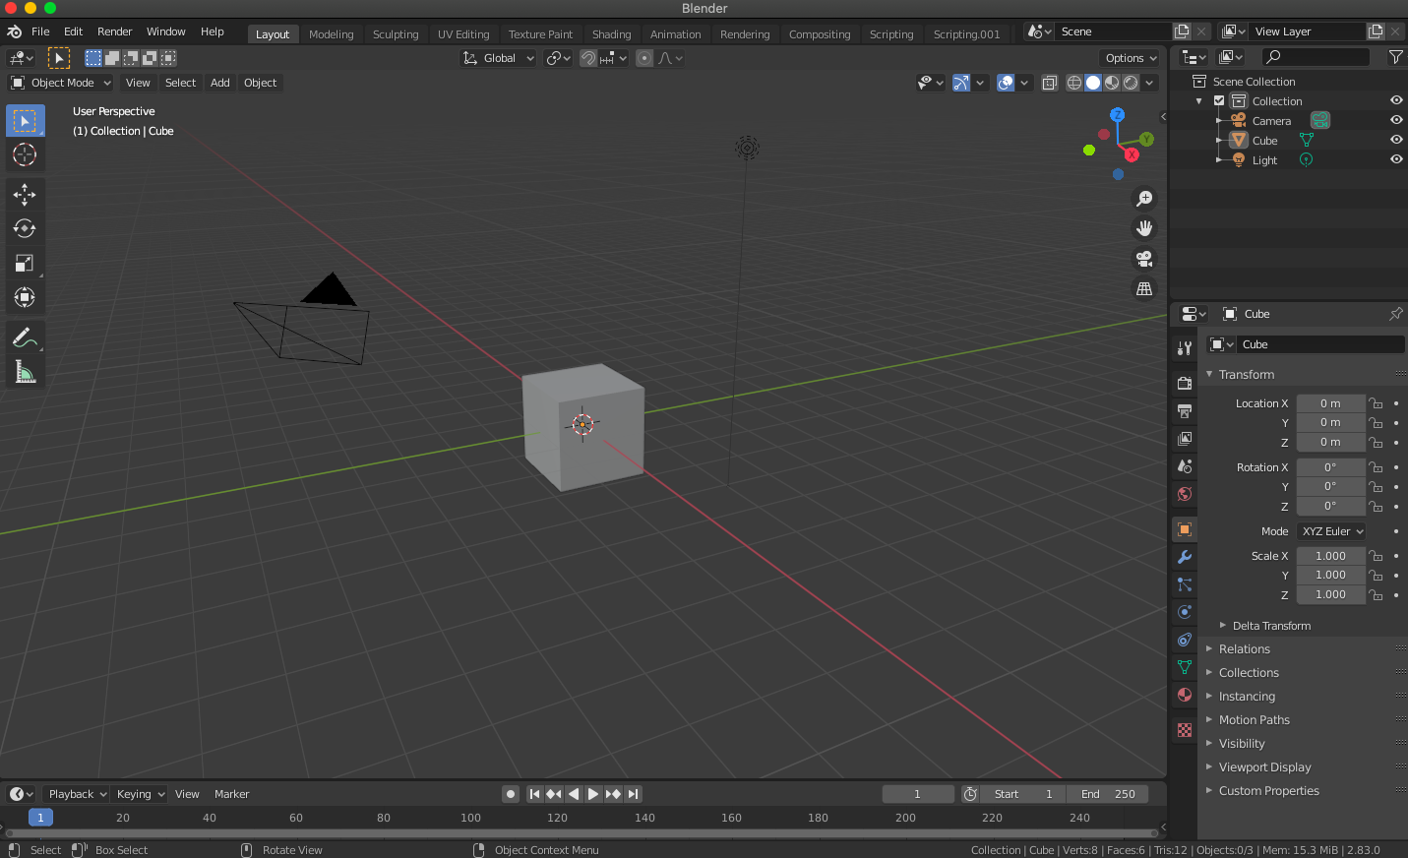Activate the Move tool

[25, 194]
